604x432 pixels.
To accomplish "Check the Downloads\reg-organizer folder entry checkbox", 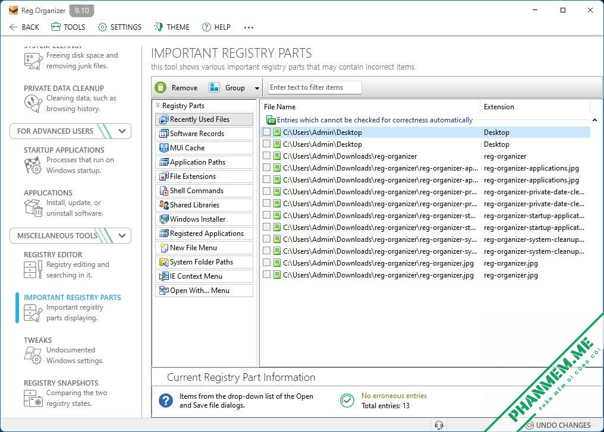I will (x=266, y=156).
